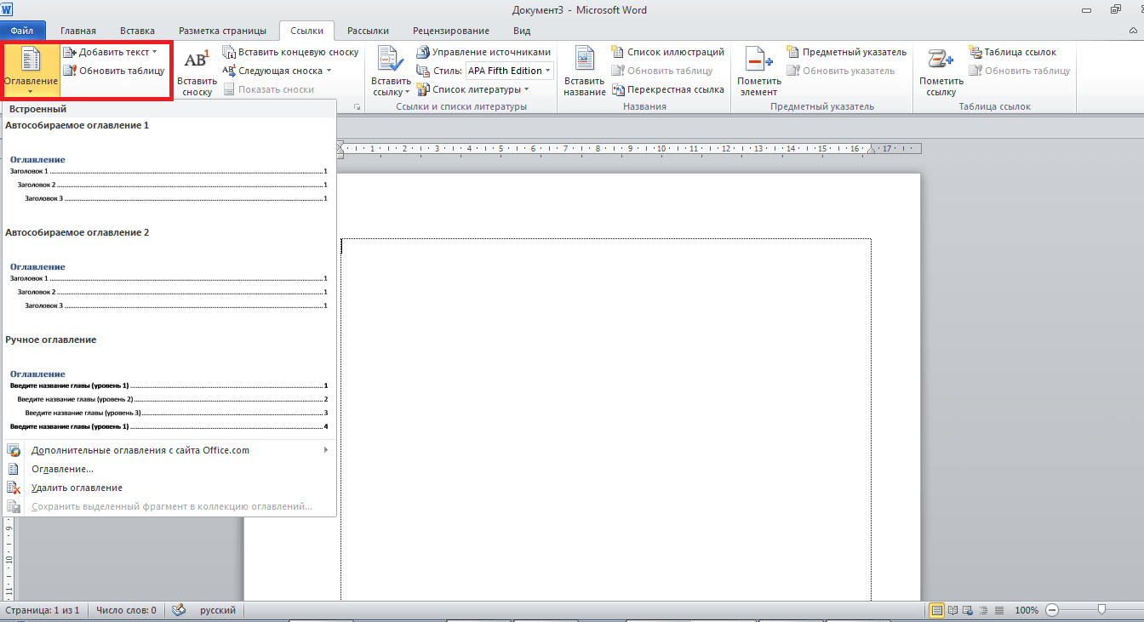Switch to Web Layout view
Image resolution: width=1144 pixels, height=622 pixels.
tap(966, 610)
